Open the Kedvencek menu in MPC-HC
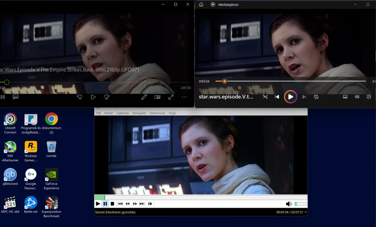The height and width of the screenshot is (227, 376). 157,113
